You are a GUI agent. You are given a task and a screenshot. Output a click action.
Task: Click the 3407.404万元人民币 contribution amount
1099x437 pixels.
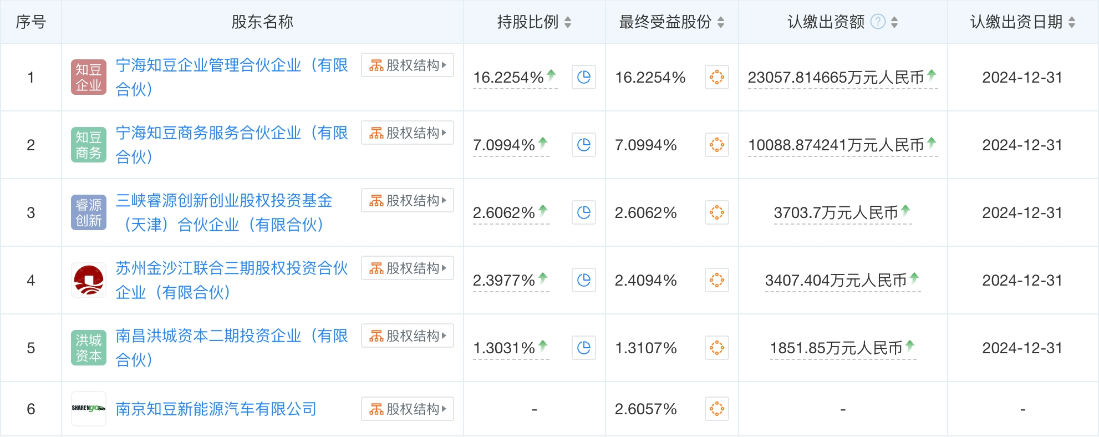(836, 281)
